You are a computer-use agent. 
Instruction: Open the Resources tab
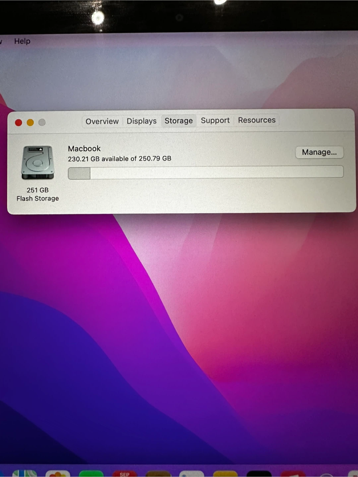click(257, 120)
